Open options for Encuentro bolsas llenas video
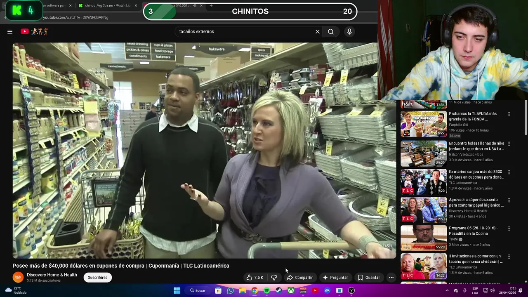Viewport: 528px width, 297px height. (x=509, y=144)
